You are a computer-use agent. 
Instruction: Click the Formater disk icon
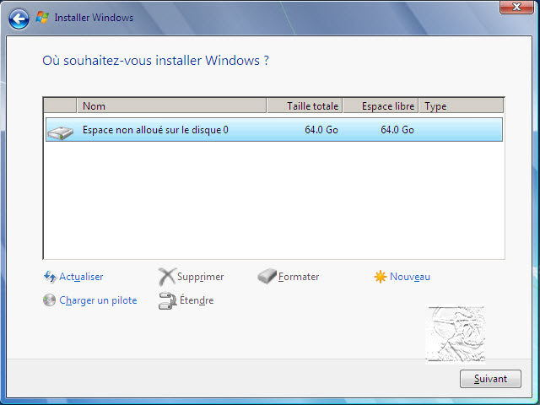(x=267, y=277)
